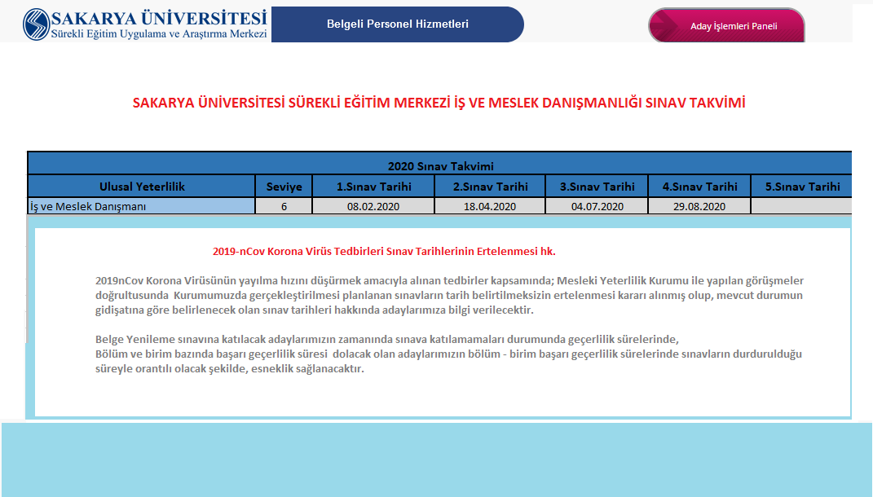This screenshot has height=497, width=873.
Task: Open the Belgeli Personel Hizmetleri tab
Action: click(398, 24)
